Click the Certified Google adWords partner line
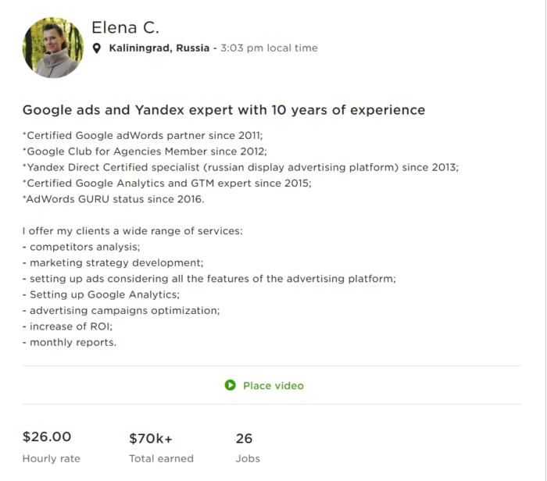This screenshot has width=547, height=481. pyautogui.click(x=143, y=135)
